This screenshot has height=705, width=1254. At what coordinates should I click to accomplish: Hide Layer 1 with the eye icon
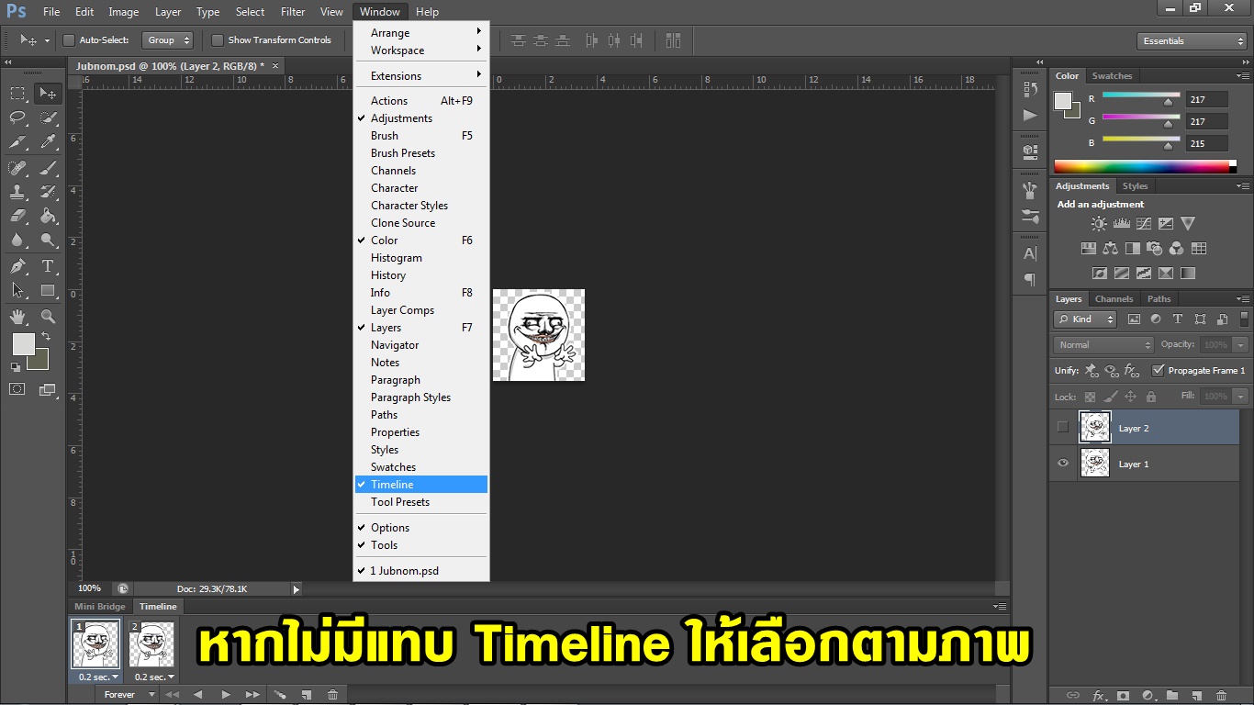coord(1063,464)
